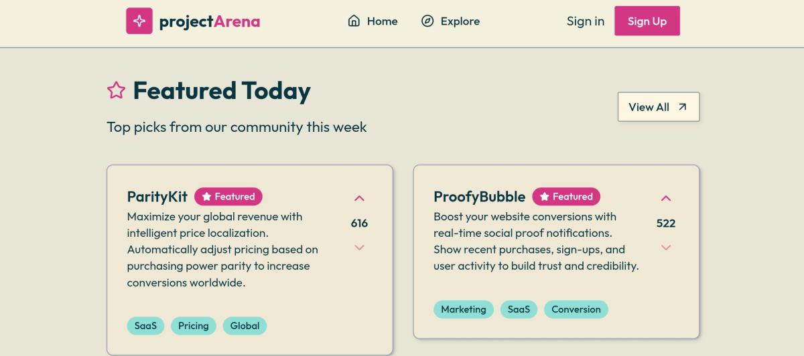Open the Explore menu item
The image size is (804, 356).
click(x=460, y=21)
